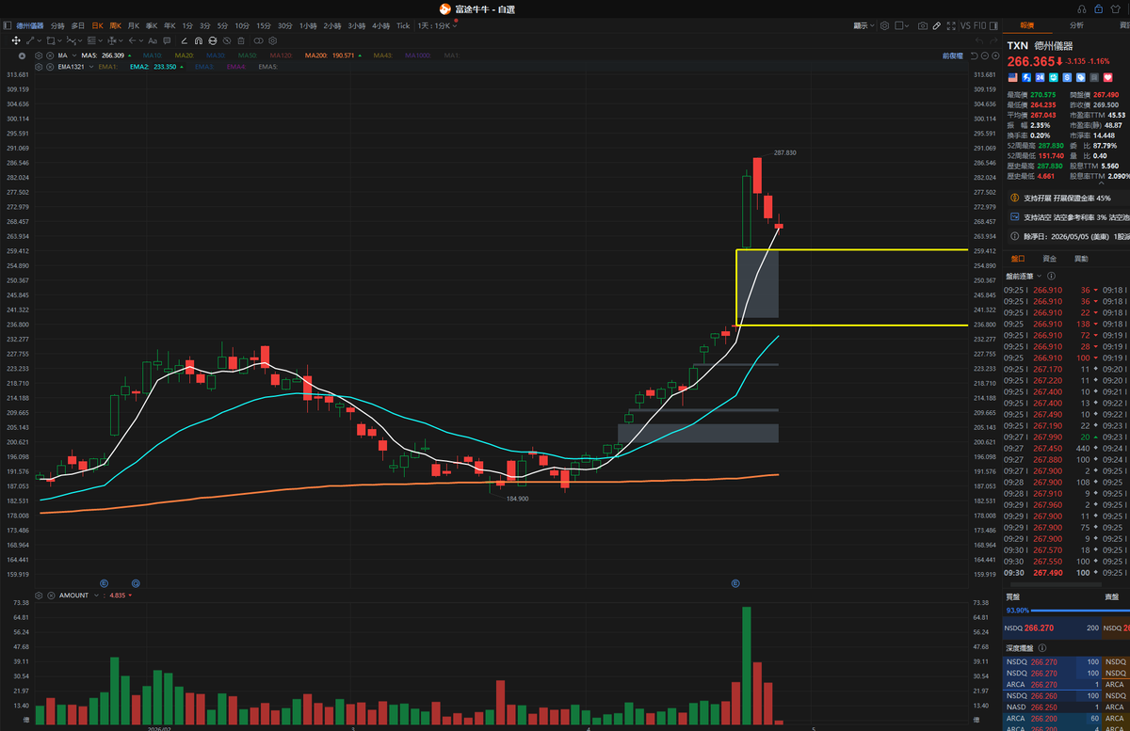
Task: Select the rectangle shape drawing tool
Action: point(50,40)
